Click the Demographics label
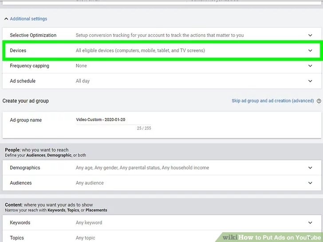This screenshot has width=323, height=242. (25, 168)
